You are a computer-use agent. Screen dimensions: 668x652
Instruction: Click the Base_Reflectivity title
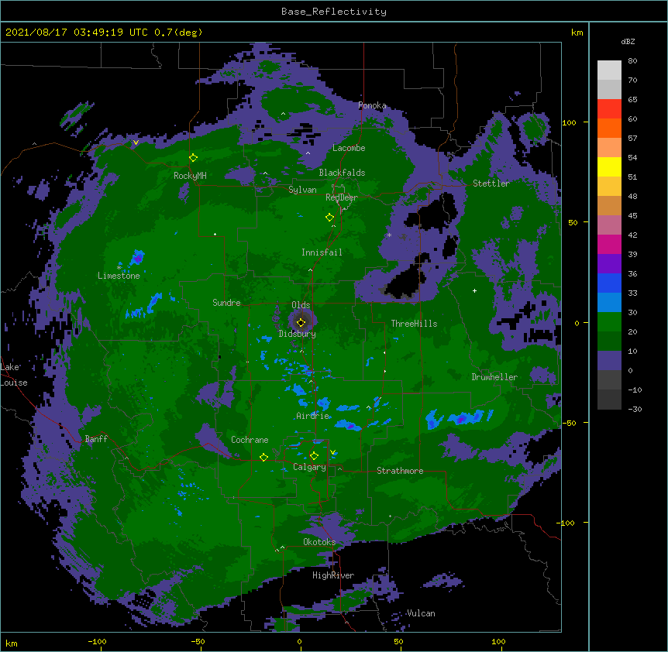click(334, 12)
